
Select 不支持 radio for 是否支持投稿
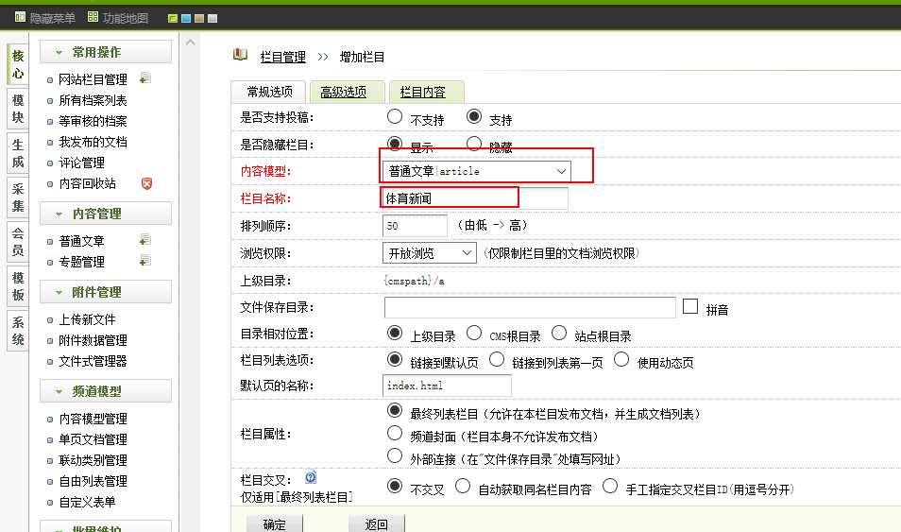click(x=395, y=118)
